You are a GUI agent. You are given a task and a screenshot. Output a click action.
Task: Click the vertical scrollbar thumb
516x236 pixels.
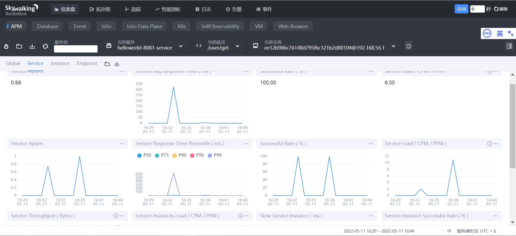pyautogui.click(x=513, y=126)
